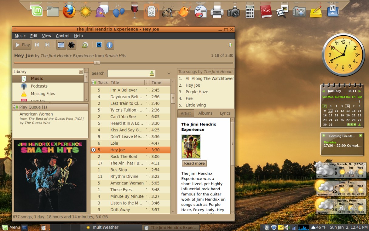
Task: Select the song Bus Stop
Action: coord(130,170)
